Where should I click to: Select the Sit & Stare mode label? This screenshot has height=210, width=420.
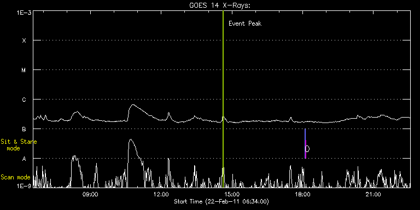click(x=19, y=144)
